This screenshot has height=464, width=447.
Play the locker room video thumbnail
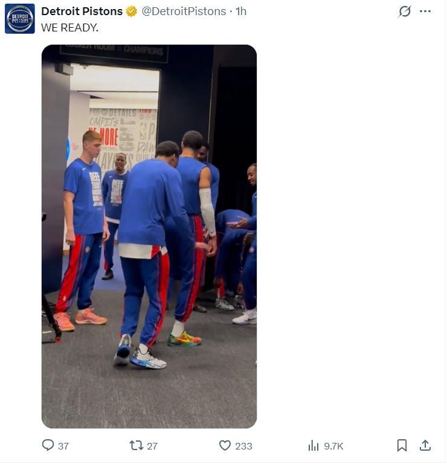click(149, 237)
